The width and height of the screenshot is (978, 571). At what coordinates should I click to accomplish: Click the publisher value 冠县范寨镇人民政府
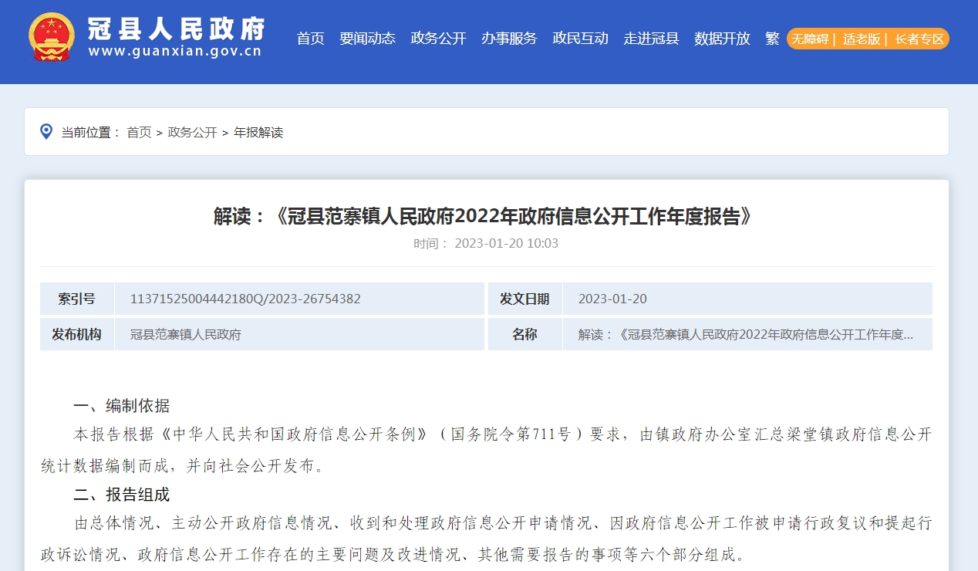[x=186, y=334]
